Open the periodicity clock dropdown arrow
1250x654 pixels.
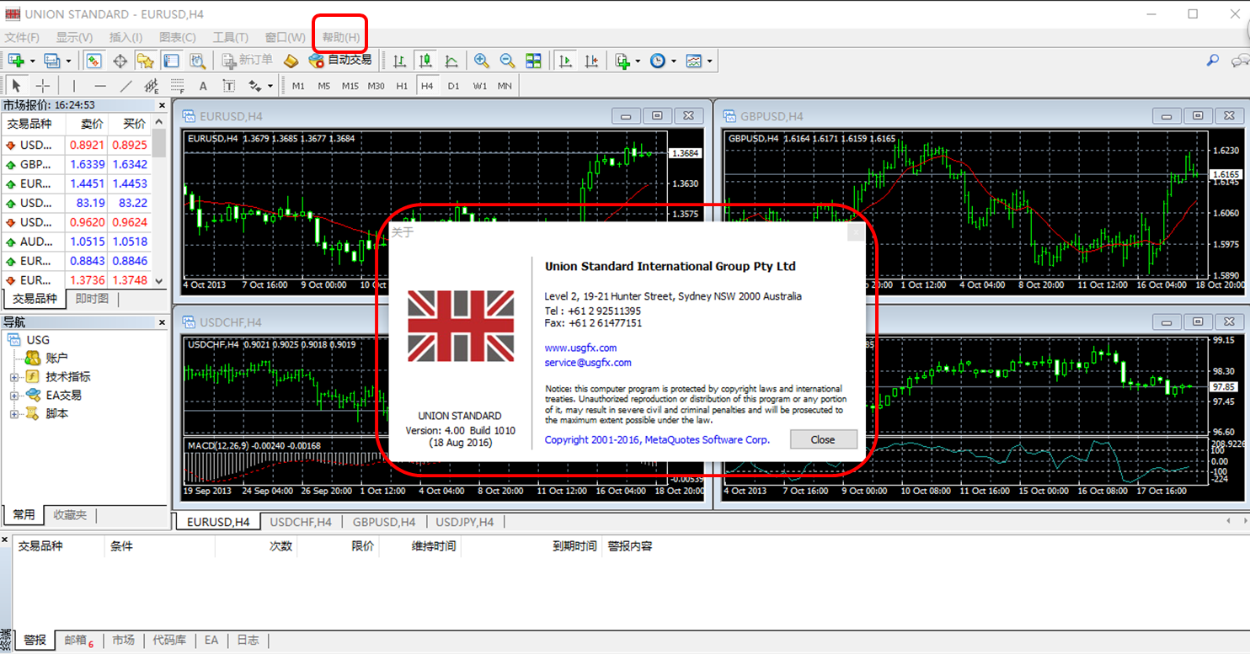click(673, 61)
